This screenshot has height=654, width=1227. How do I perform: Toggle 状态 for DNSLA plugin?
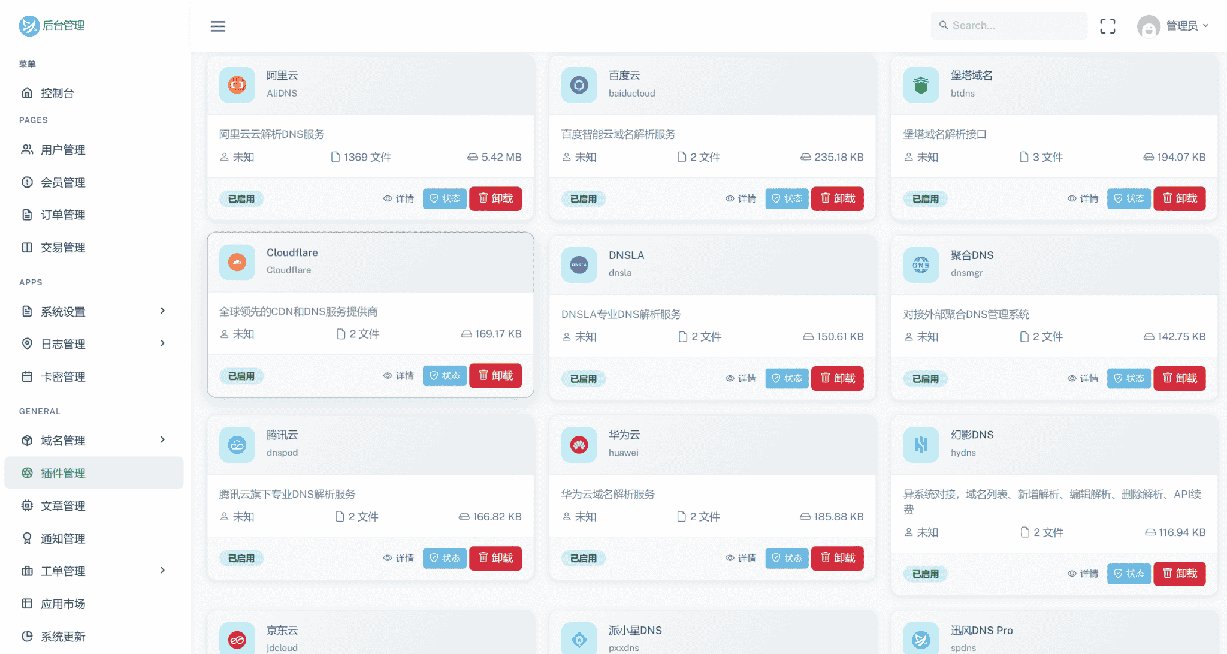[787, 378]
